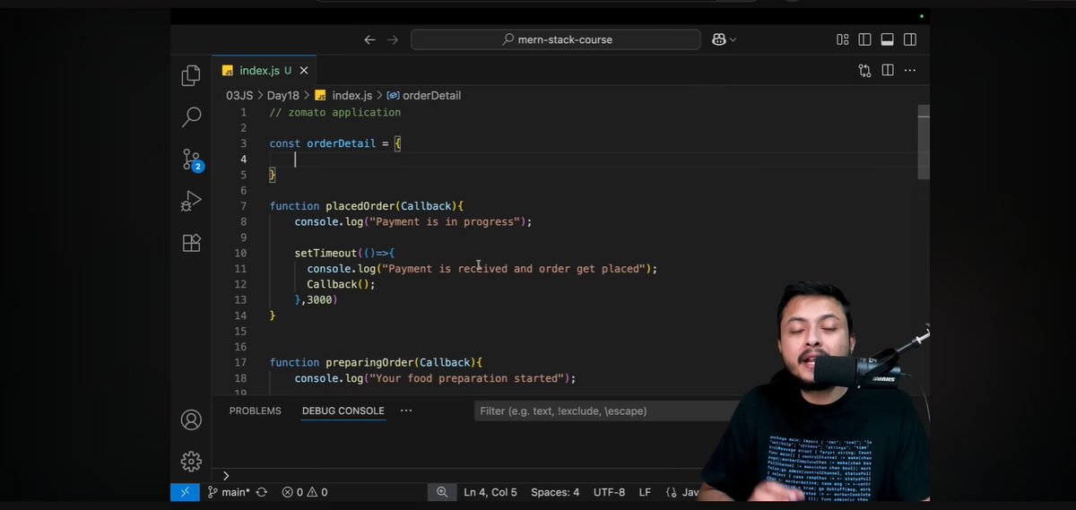Screen dimensions: 1076x510
Task: Toggle the secondary side bar
Action: pyautogui.click(x=910, y=39)
